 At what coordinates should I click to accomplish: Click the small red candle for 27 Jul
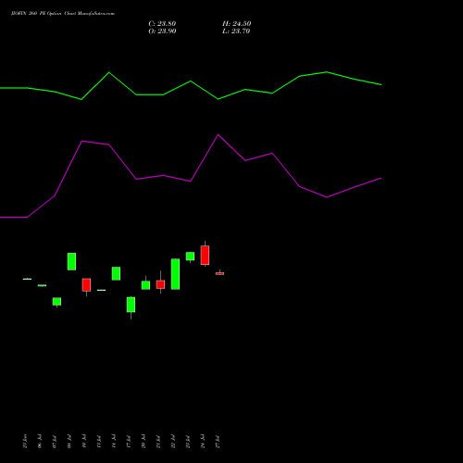pyautogui.click(x=219, y=273)
